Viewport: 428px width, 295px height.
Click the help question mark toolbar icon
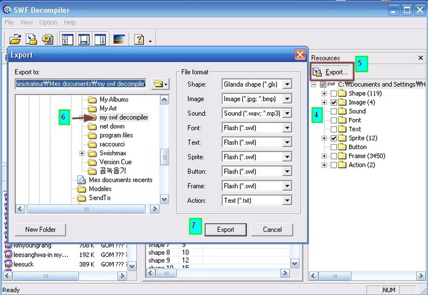pos(139,40)
